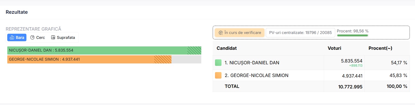
Task: Click the bar chart icon on Bara
Action: (x=12, y=38)
